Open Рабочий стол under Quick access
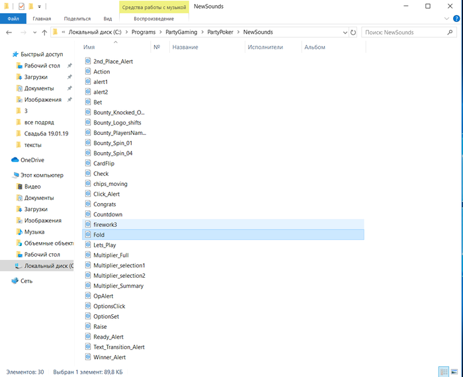The image size is (463, 377). tap(42, 65)
